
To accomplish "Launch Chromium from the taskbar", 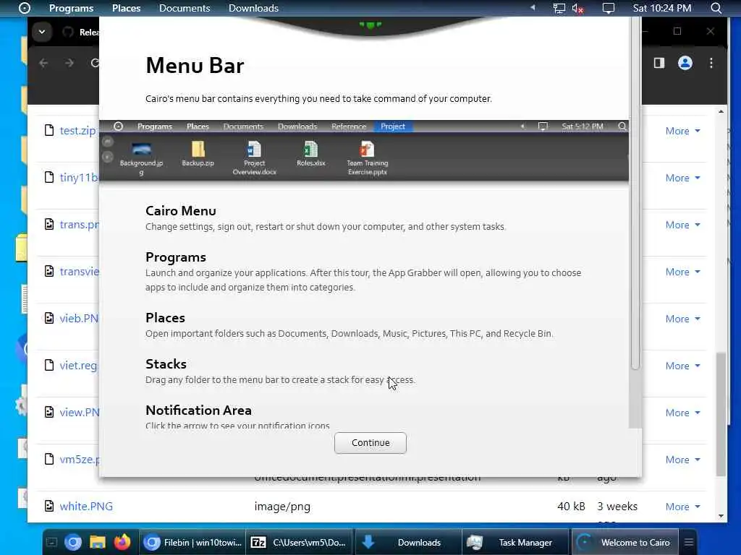I will [x=73, y=542].
